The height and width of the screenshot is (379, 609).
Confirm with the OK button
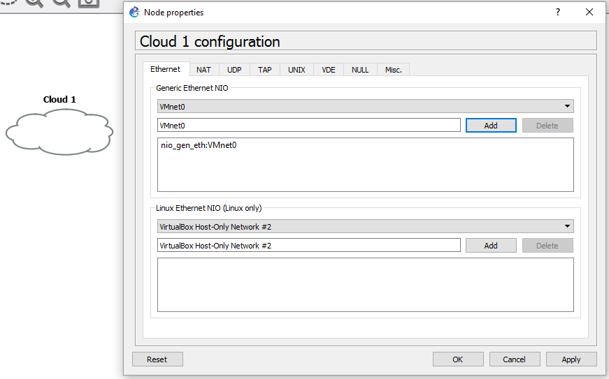(458, 359)
